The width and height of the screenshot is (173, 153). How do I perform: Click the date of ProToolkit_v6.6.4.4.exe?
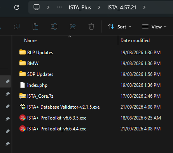pyautogui.click(x=141, y=129)
